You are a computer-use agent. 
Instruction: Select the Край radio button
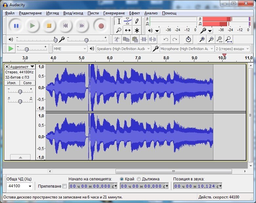point(122,179)
